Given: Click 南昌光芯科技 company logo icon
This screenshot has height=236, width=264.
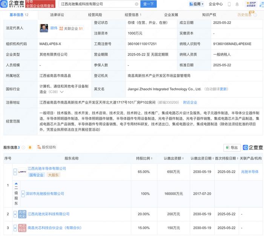Looking at the screenshot, I should tap(22, 228).
